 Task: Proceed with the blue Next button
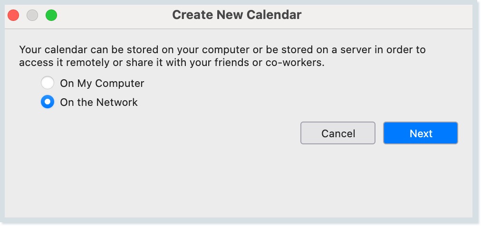tap(421, 133)
